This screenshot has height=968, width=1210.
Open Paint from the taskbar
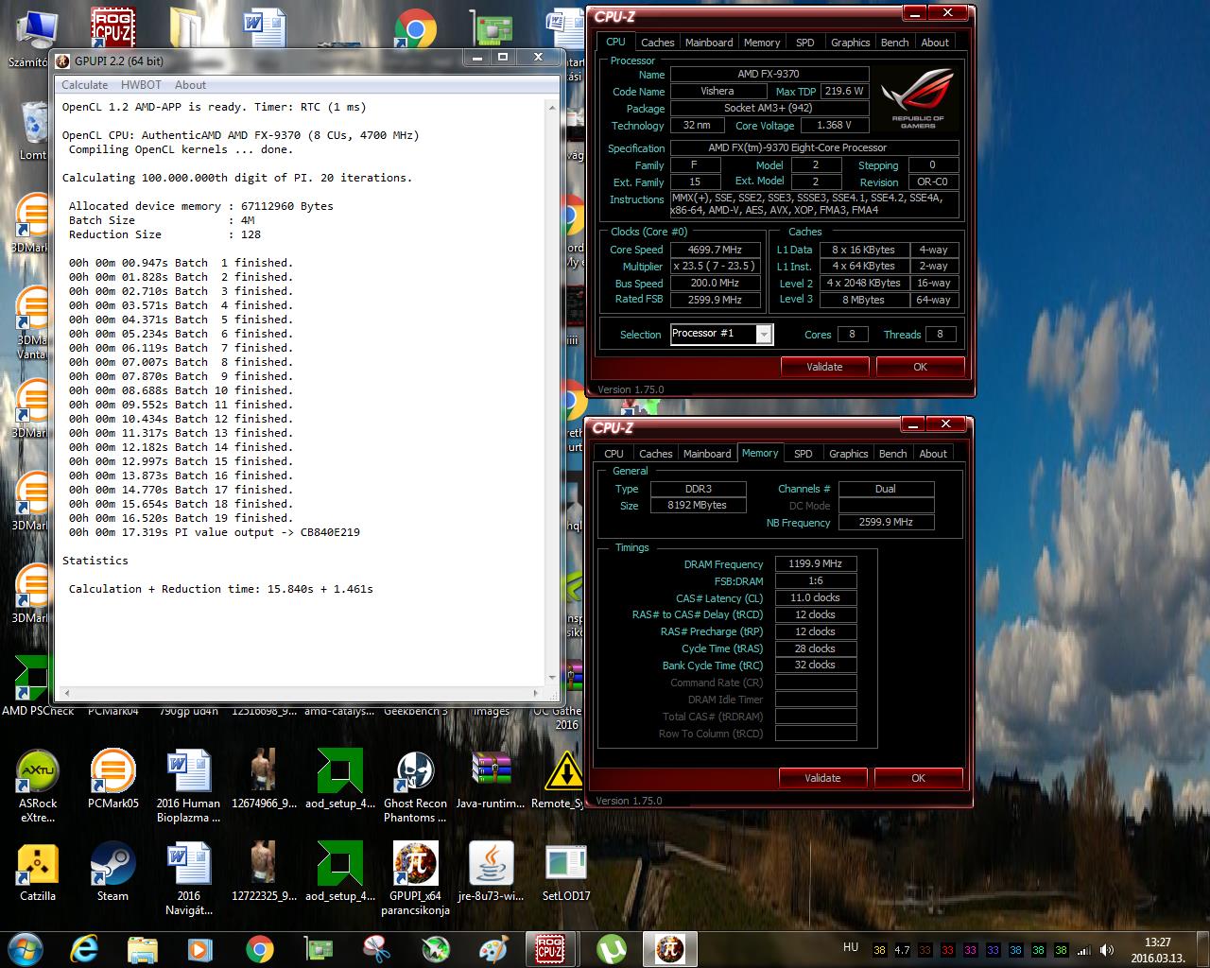[x=493, y=948]
